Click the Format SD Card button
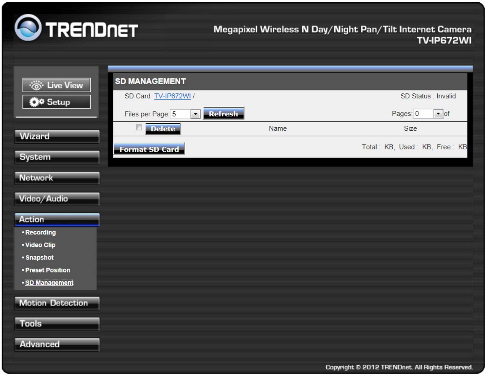Viewport: 488px width, 377px height. [x=149, y=149]
